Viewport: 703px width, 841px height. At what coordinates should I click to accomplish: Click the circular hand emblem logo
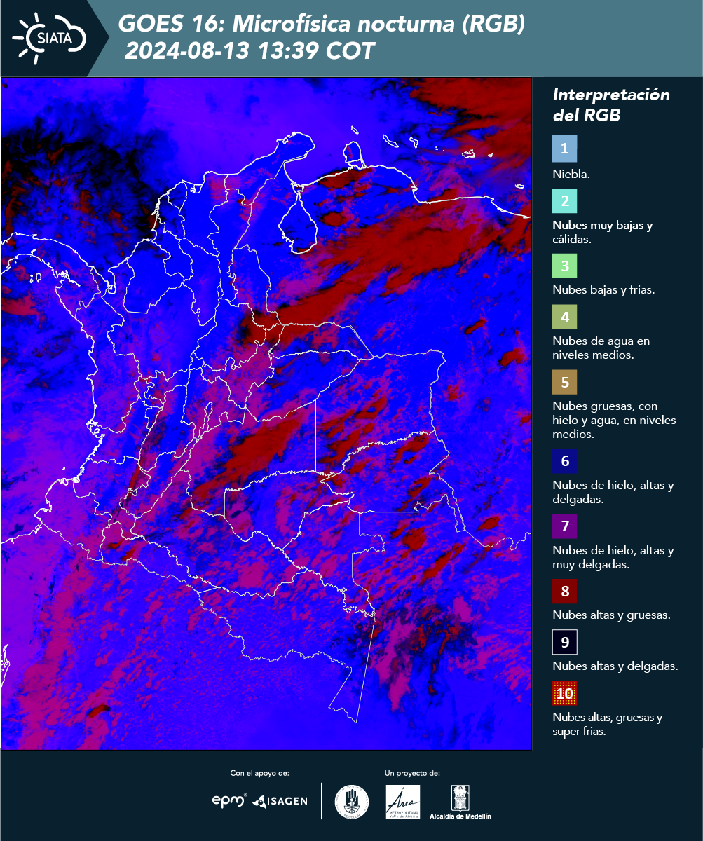(351, 802)
